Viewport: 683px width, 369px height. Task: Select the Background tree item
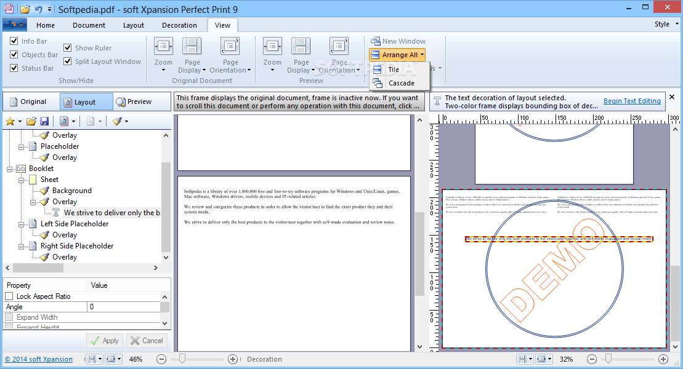(x=72, y=191)
